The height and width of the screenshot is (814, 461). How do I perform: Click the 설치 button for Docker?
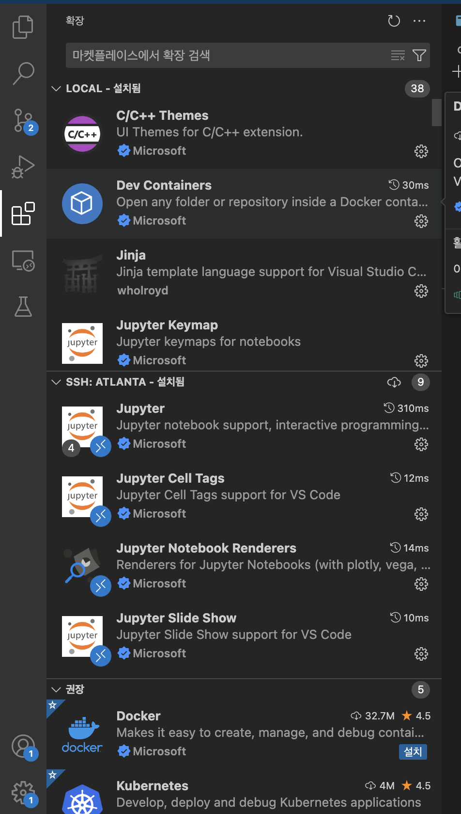[413, 752]
